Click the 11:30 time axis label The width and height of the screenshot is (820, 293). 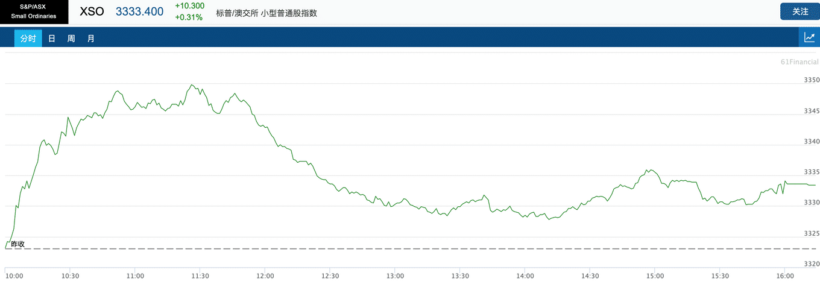click(x=200, y=276)
